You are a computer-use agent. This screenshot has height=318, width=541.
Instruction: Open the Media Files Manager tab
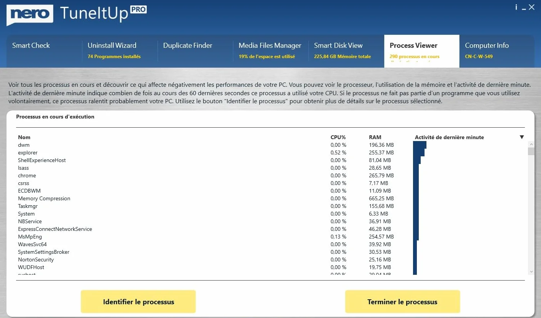click(270, 51)
